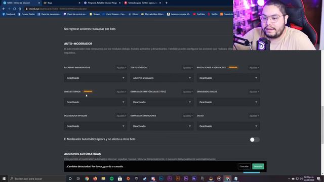This screenshot has width=324, height=182.
Task: Click the page vertical scrollbar thumb
Action: pyautogui.click(x=322, y=125)
